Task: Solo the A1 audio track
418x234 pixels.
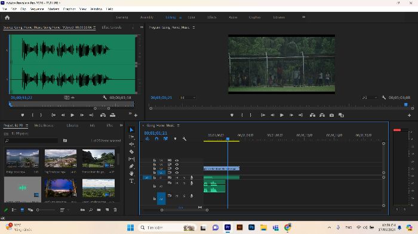Action: (x=184, y=177)
